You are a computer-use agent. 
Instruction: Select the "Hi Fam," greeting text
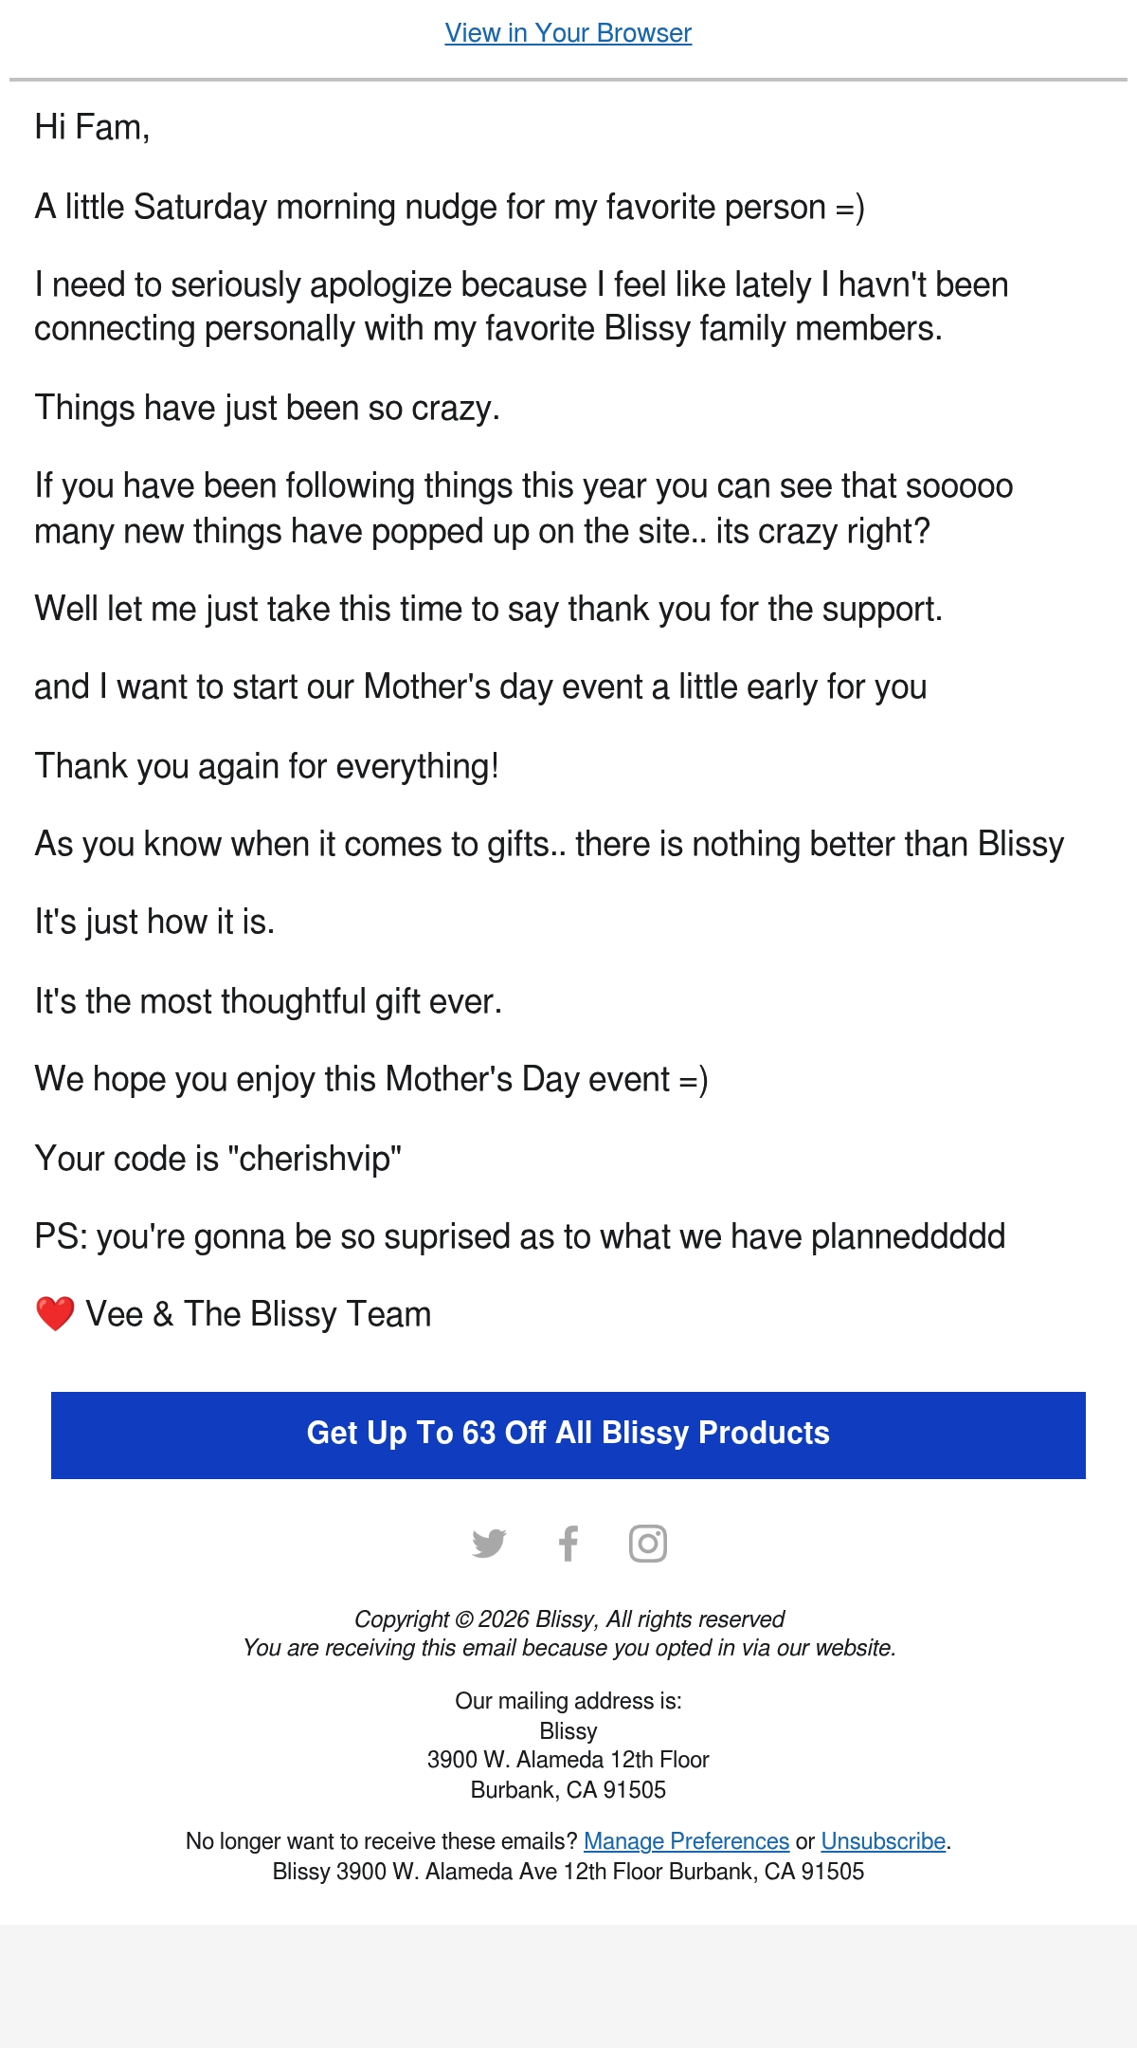tap(92, 127)
